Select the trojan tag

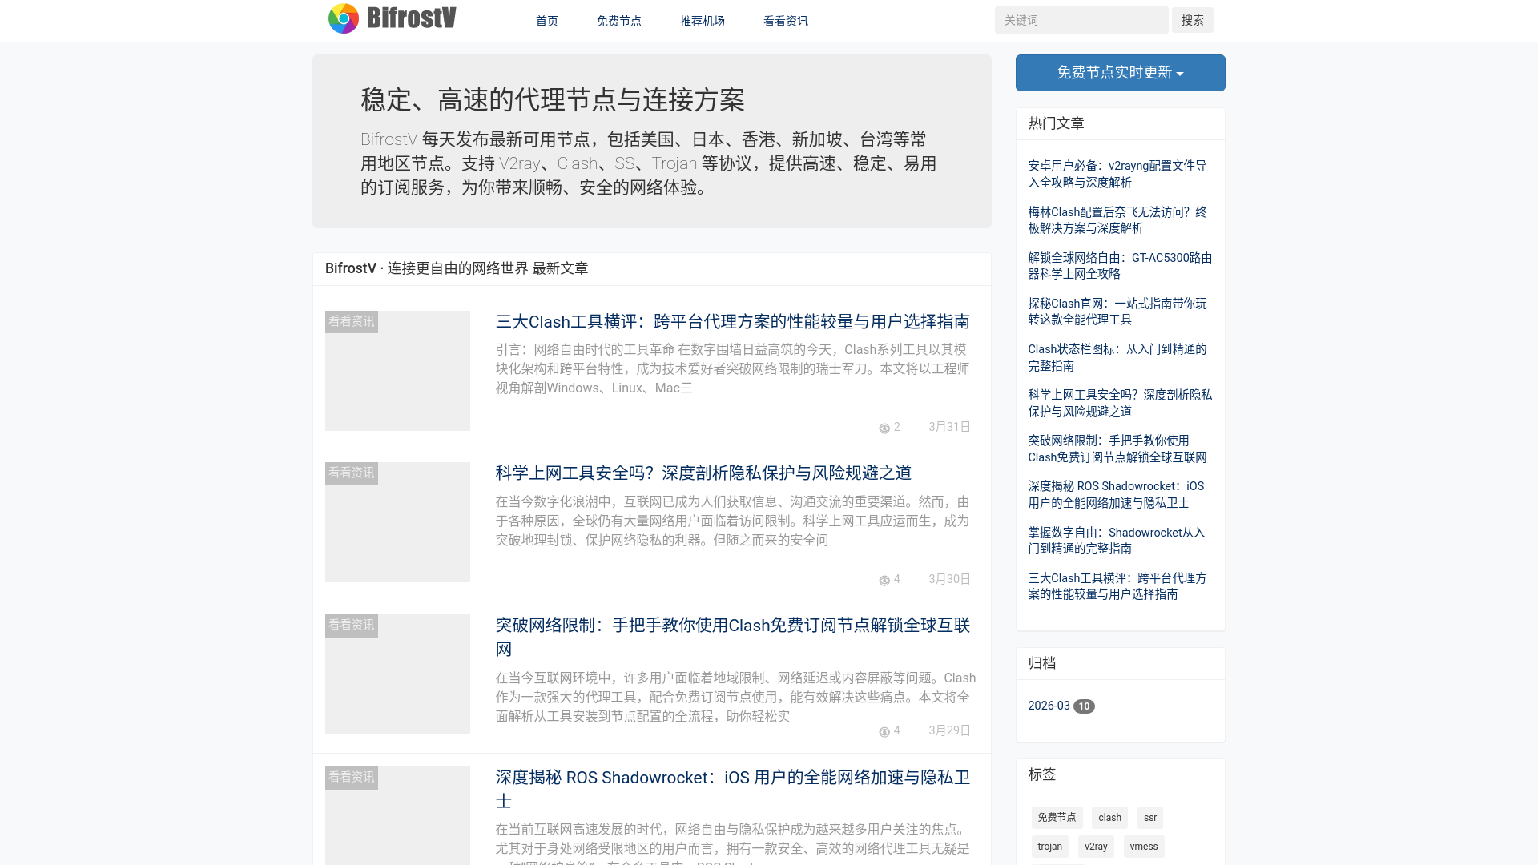click(x=1049, y=847)
